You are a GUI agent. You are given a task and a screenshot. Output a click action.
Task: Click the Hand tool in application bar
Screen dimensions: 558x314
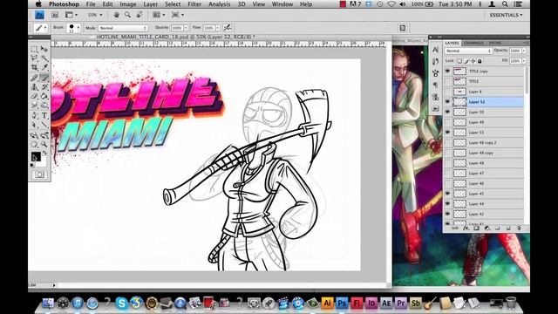pyautogui.click(x=116, y=15)
